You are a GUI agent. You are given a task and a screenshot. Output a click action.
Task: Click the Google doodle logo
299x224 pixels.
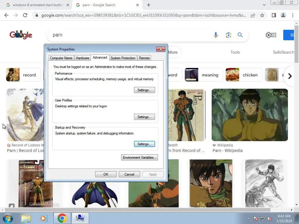21,35
